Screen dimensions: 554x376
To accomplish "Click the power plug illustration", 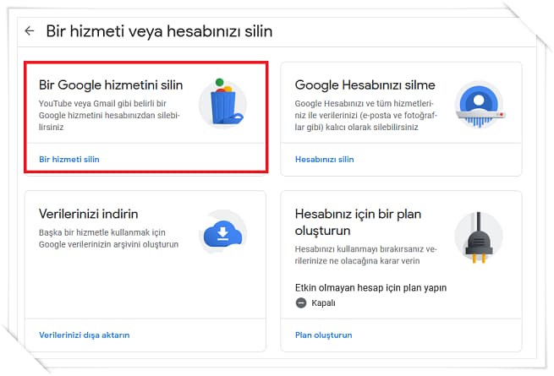I will coord(479,237).
